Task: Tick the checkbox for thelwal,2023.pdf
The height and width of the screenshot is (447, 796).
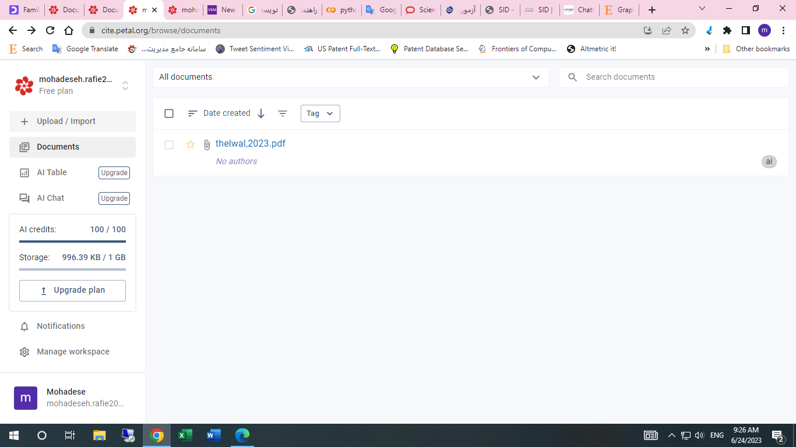Action: point(169,145)
